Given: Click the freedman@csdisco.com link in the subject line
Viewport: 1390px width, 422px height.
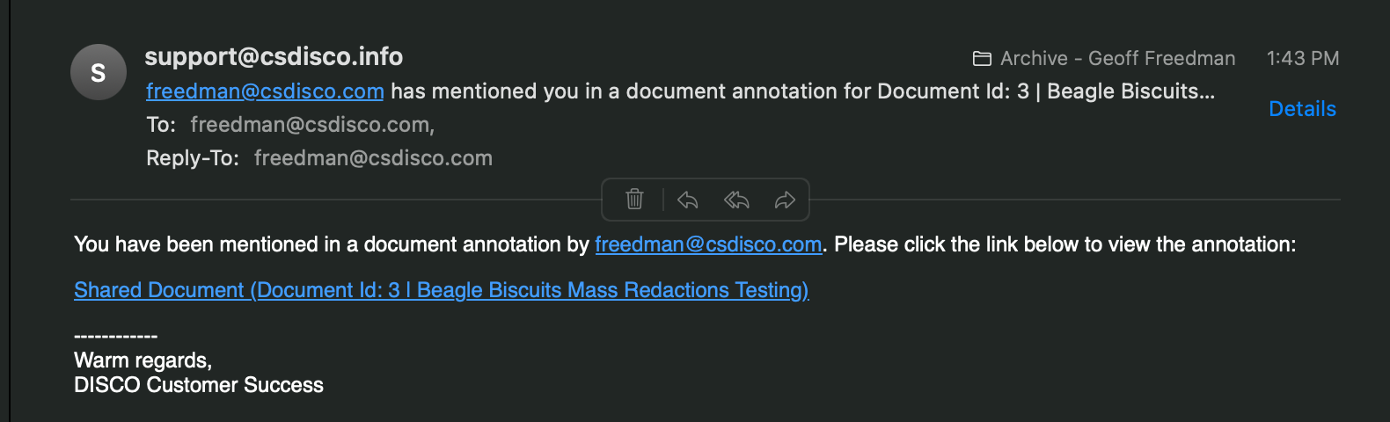Looking at the screenshot, I should click(265, 91).
